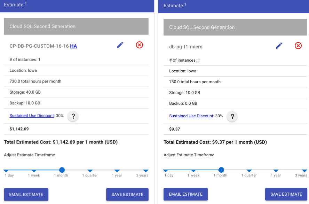309x204 pixels.
Task: Click pencil icon to edit db-pg-f1-micro
Action: pos(279,46)
